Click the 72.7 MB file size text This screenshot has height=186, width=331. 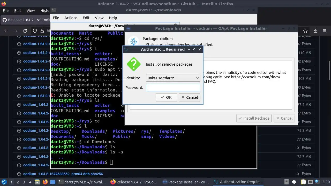[304, 157]
